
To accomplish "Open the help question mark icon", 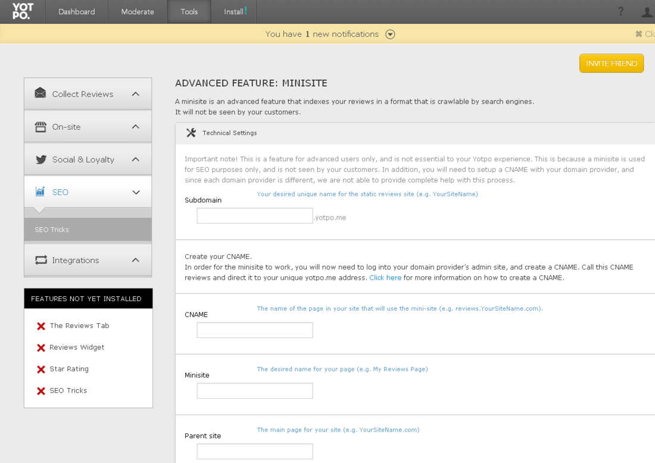I will pyautogui.click(x=620, y=12).
